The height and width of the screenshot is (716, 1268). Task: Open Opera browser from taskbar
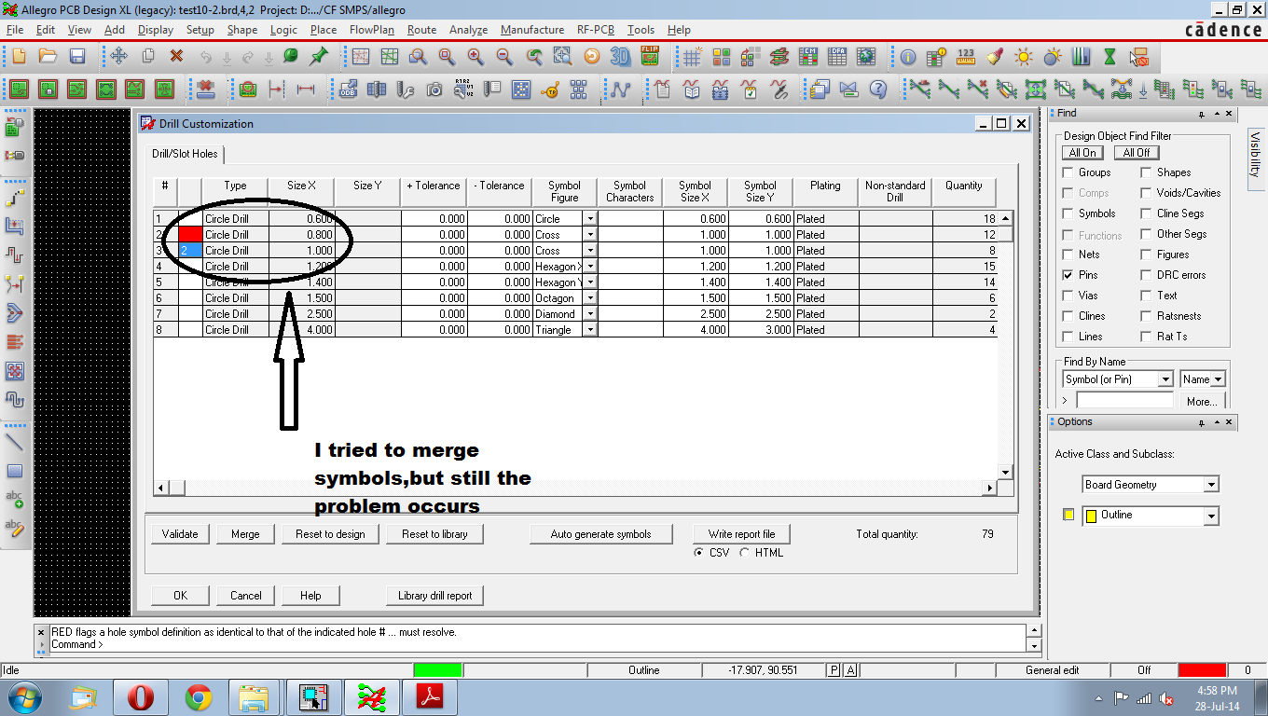click(140, 696)
